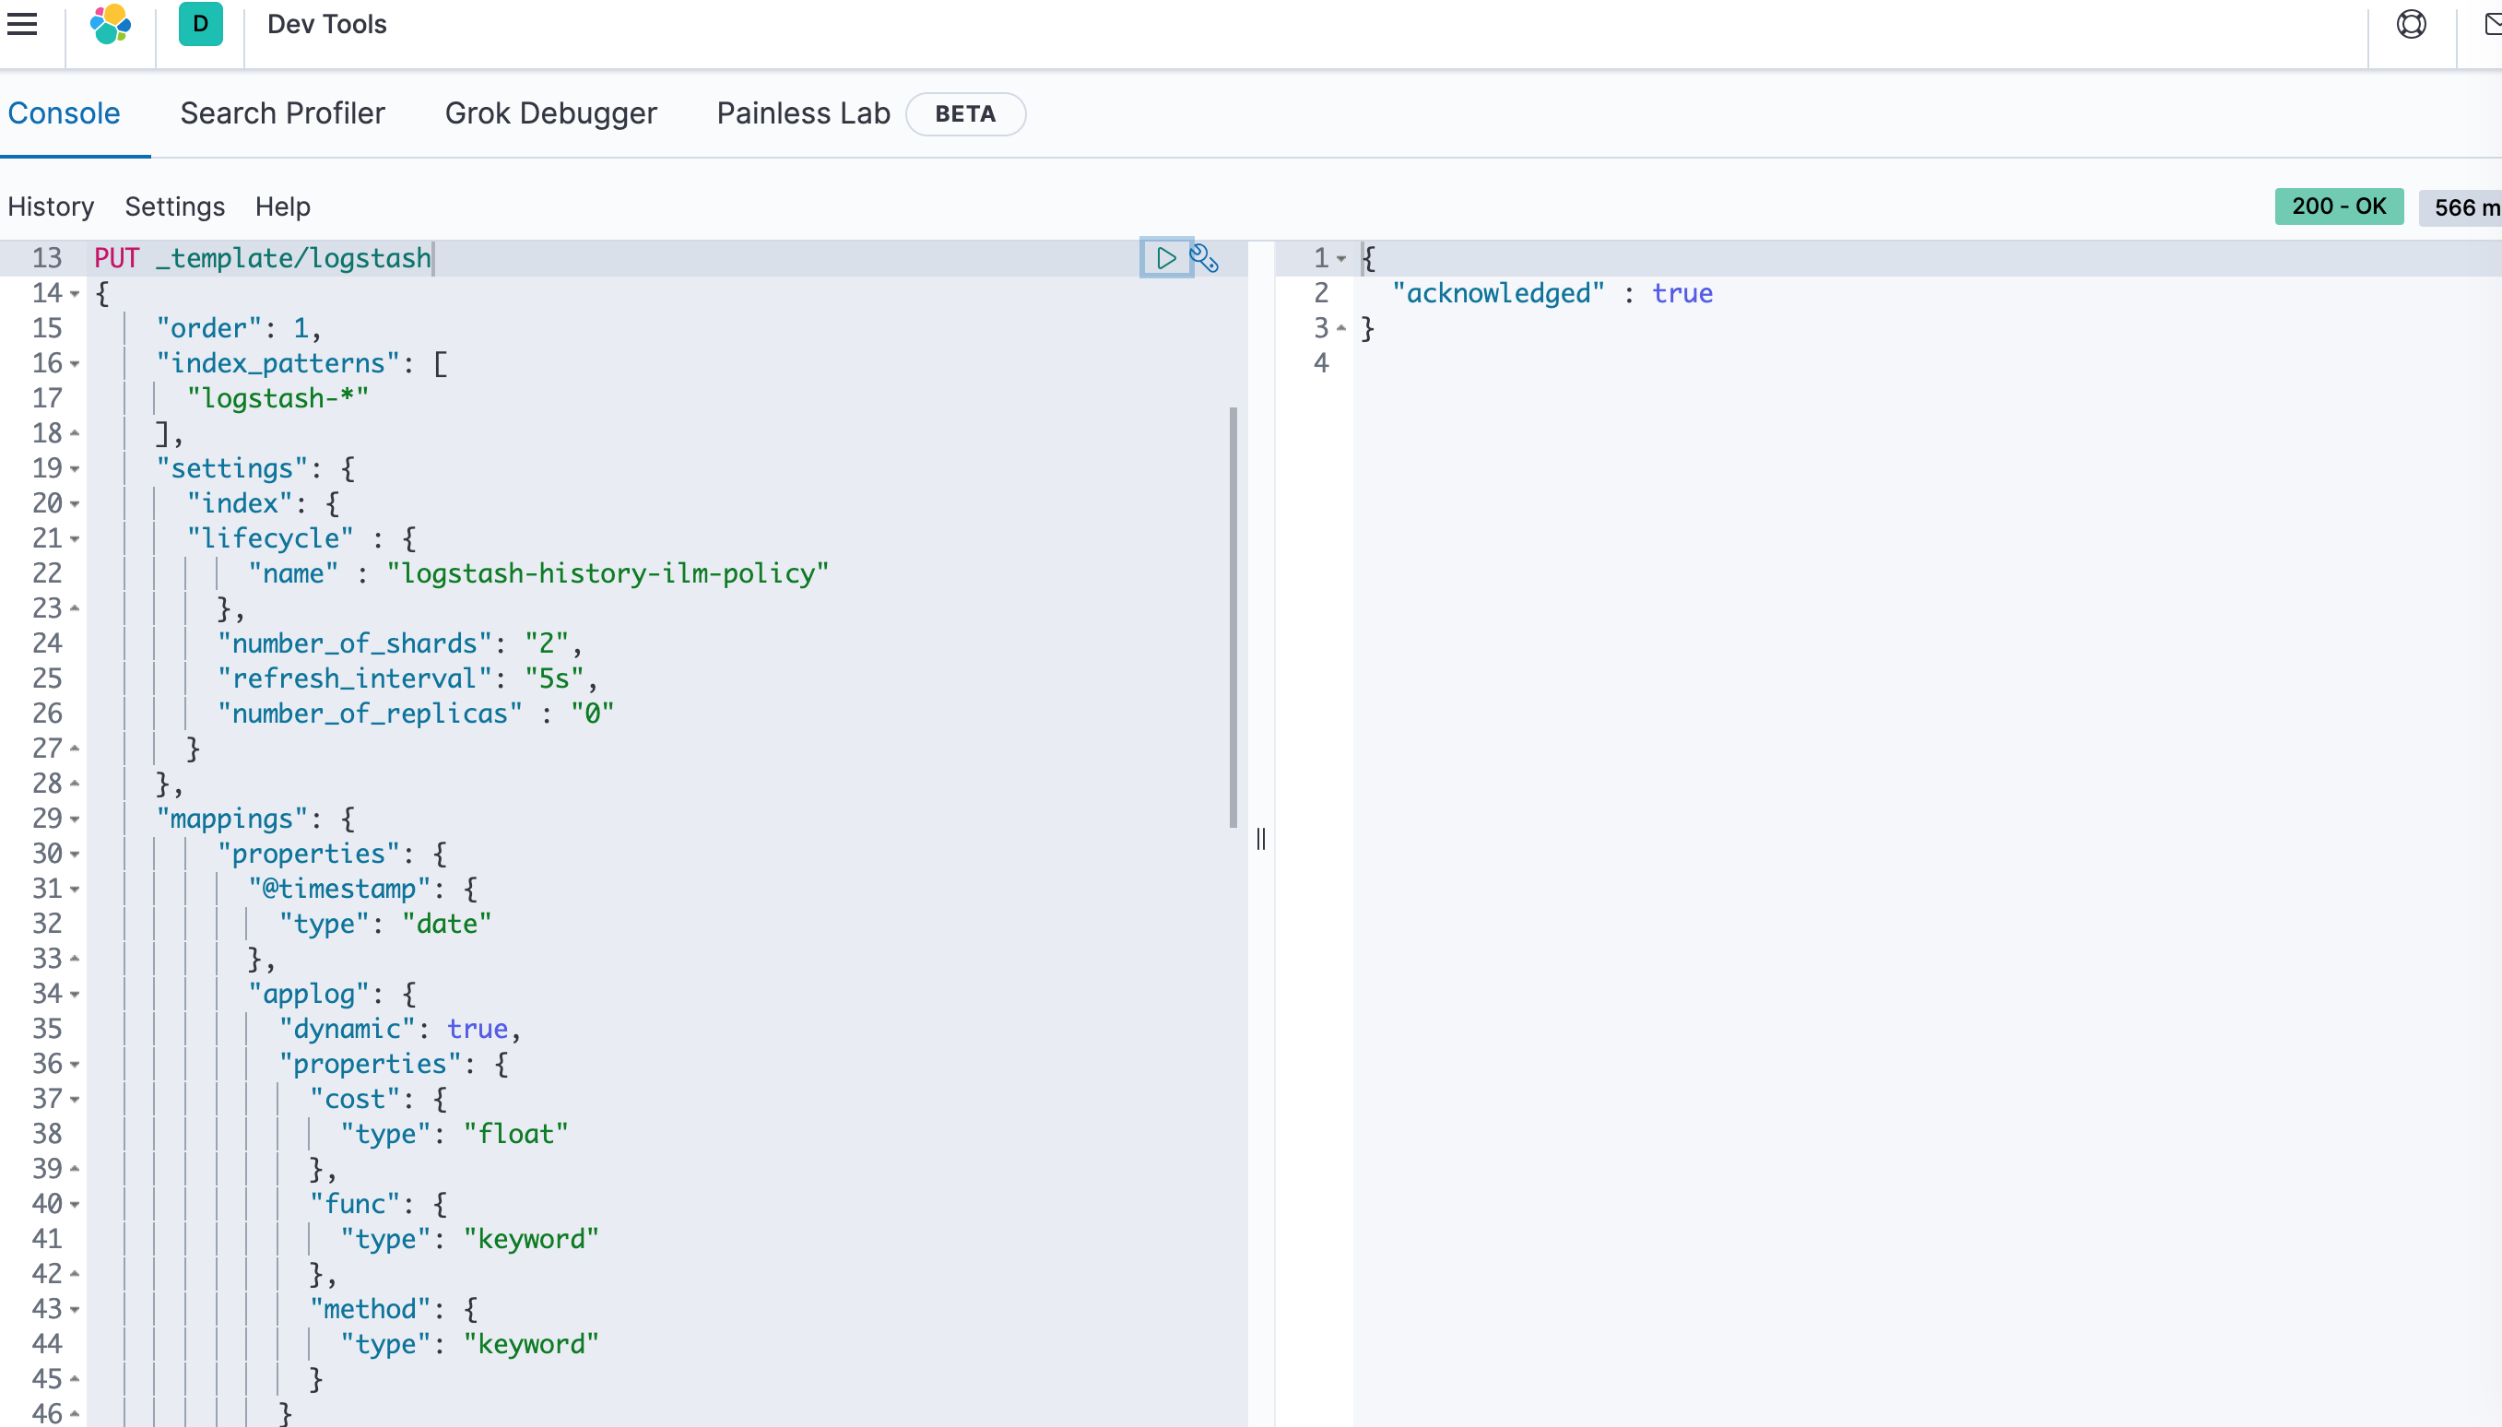This screenshot has height=1427, width=2502.
Task: Fold the index_patterns array at line 16
Action: [x=75, y=363]
